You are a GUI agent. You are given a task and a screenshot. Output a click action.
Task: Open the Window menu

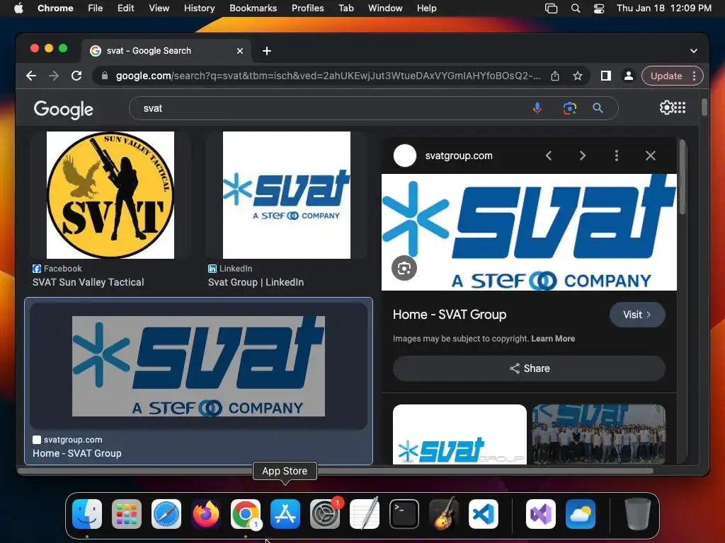(385, 8)
